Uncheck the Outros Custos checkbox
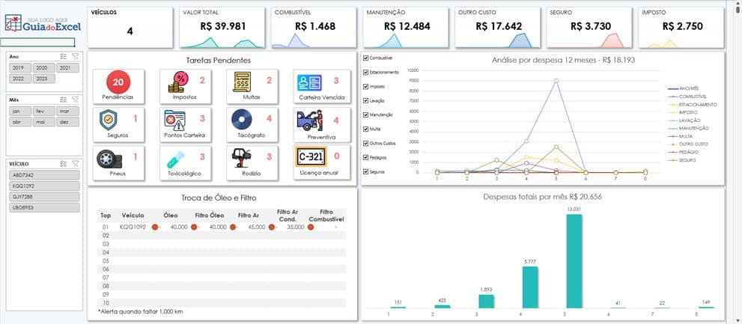The image size is (742, 324). pyautogui.click(x=365, y=143)
